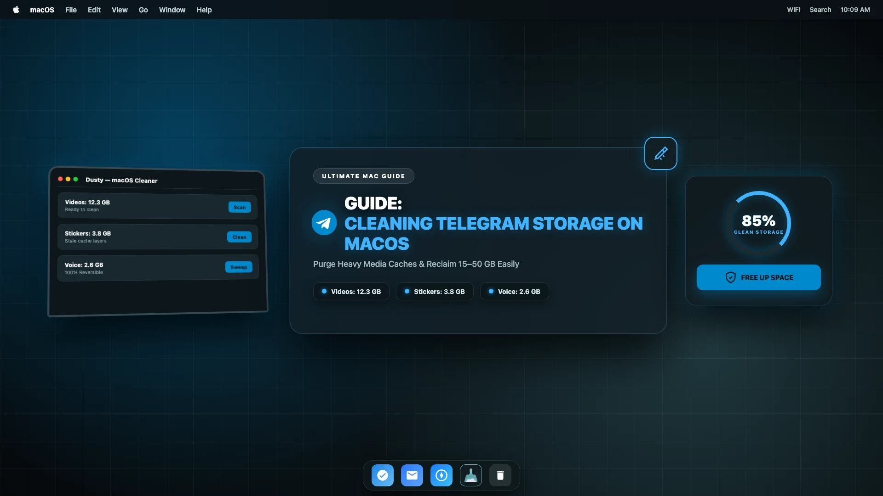Select the Stickers: 3.8 GB chip
The width and height of the screenshot is (883, 496).
pos(435,292)
